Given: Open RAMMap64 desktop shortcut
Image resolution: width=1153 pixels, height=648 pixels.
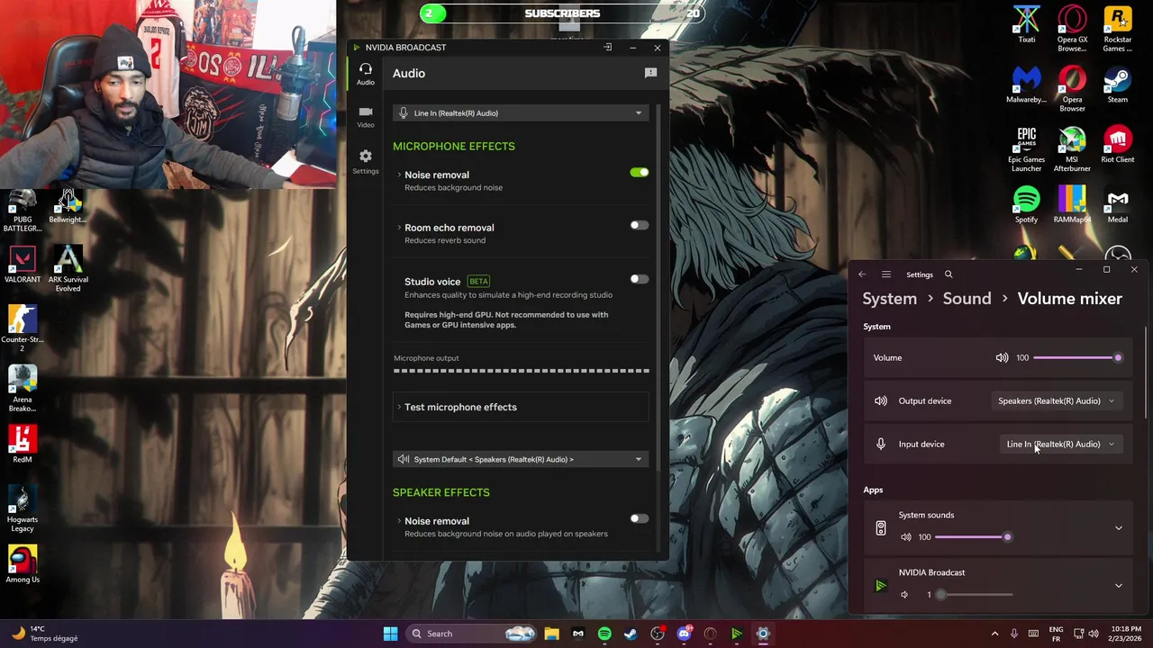Looking at the screenshot, I should coord(1072,205).
